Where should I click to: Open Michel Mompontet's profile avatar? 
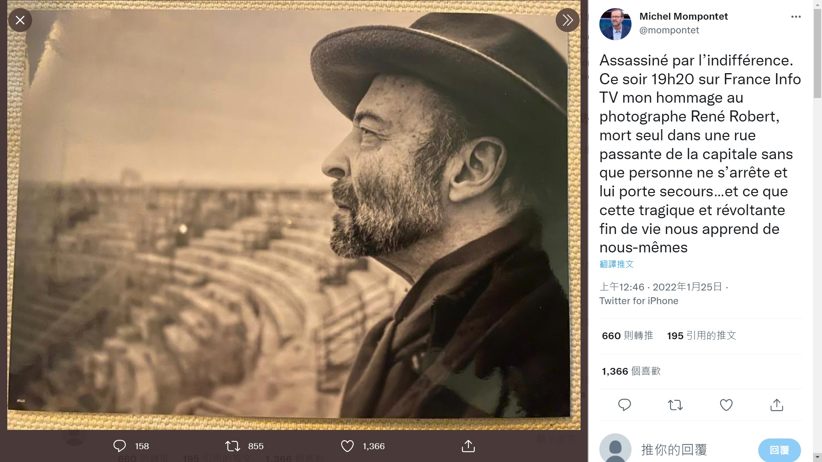click(x=615, y=24)
